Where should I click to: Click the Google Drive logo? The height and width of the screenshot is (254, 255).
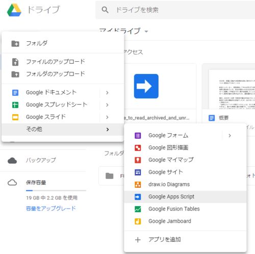tap(14, 10)
